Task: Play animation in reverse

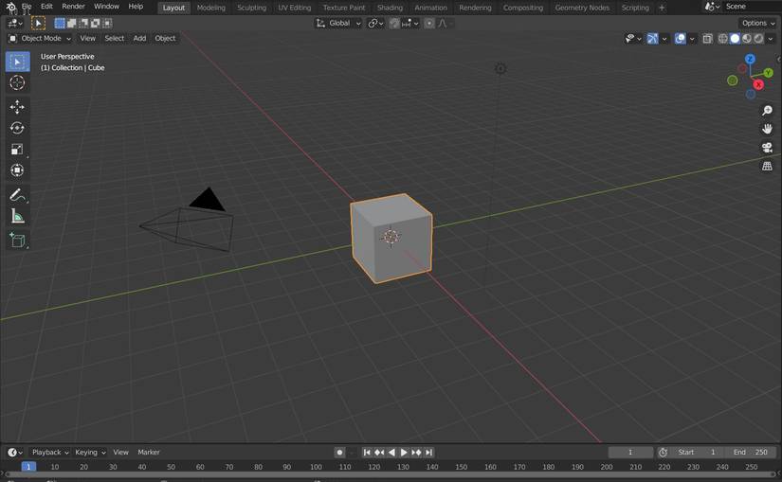Action: pos(391,452)
